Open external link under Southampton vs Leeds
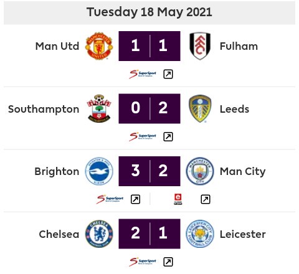 [x=168, y=137]
